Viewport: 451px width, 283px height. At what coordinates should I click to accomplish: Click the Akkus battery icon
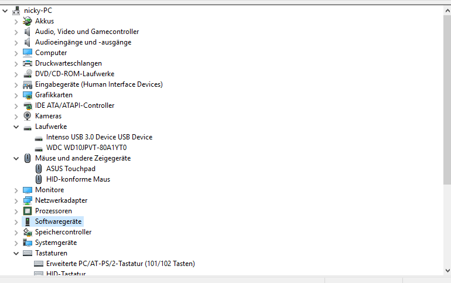(28, 21)
